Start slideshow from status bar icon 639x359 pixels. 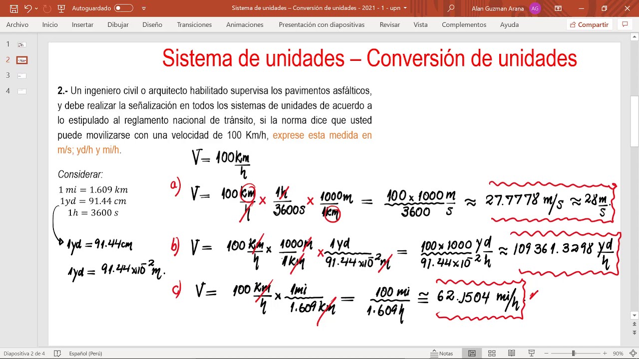click(x=532, y=354)
